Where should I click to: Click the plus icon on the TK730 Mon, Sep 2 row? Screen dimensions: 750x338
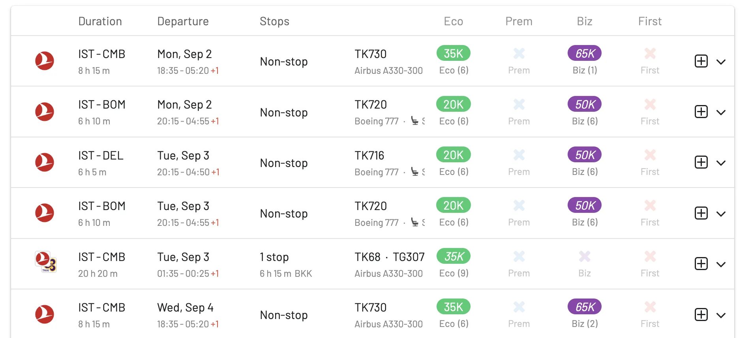tap(701, 61)
